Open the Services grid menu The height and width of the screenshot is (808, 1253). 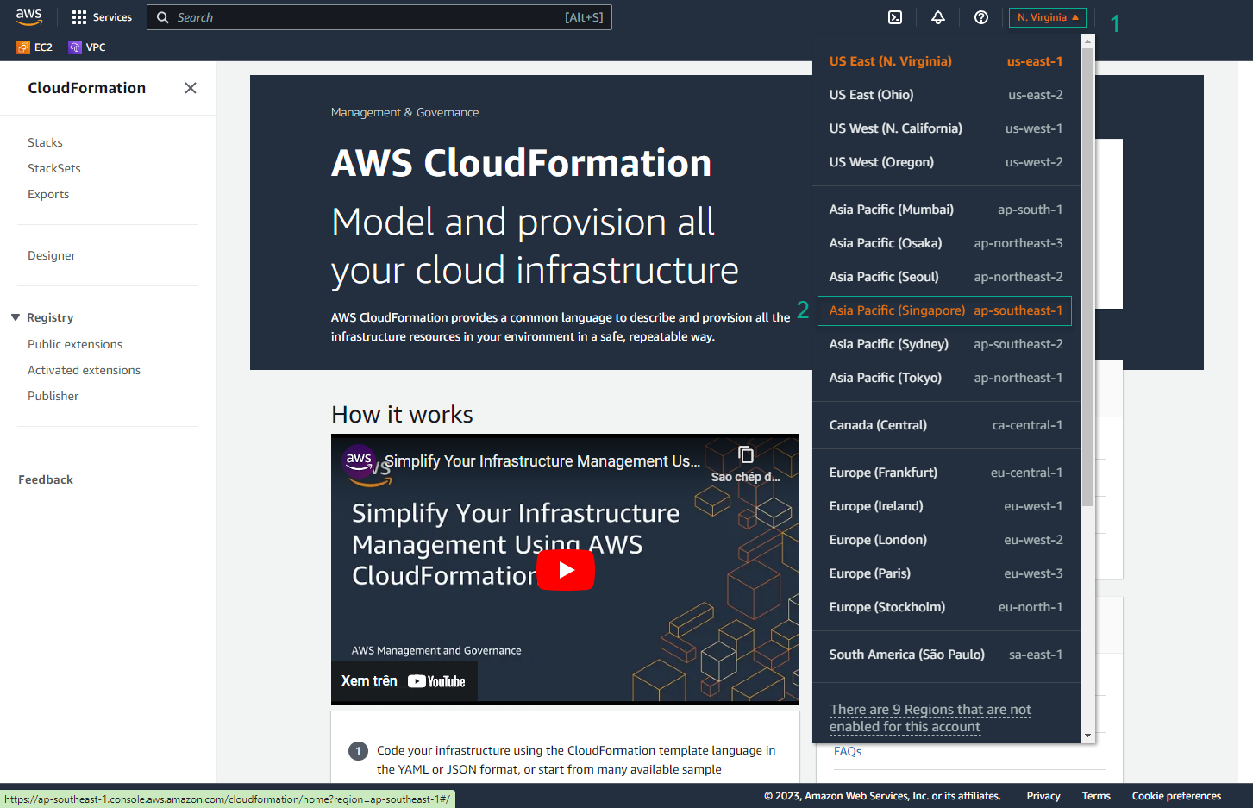point(102,17)
